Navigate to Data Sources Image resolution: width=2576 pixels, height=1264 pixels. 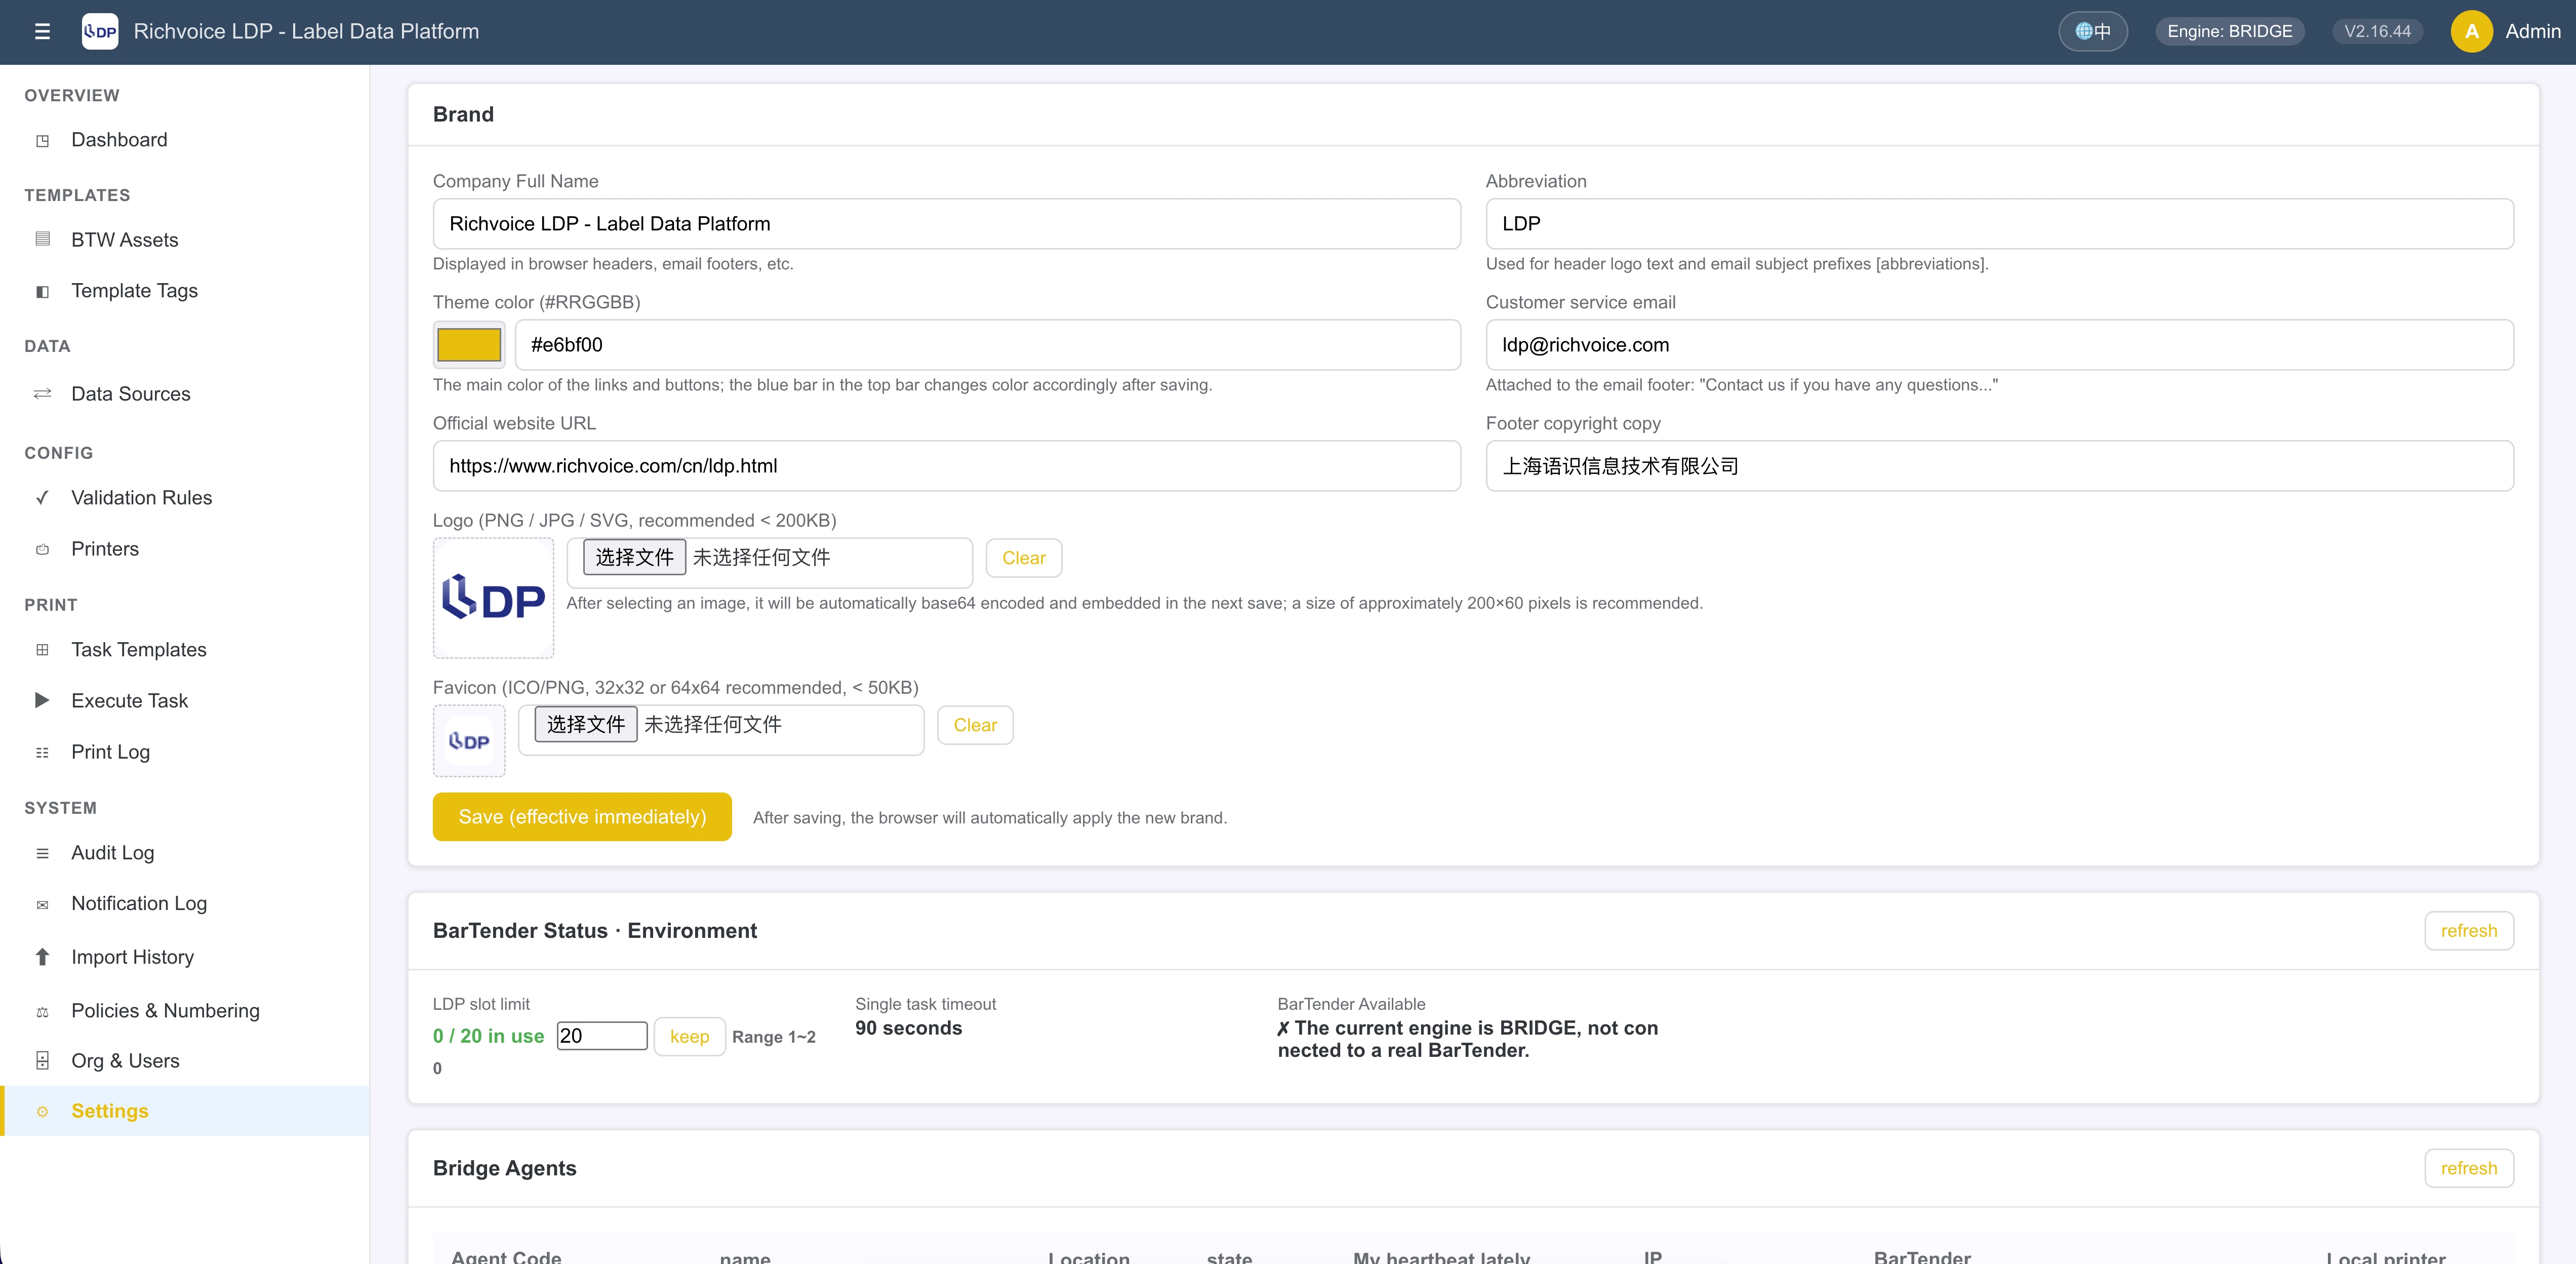184,394
